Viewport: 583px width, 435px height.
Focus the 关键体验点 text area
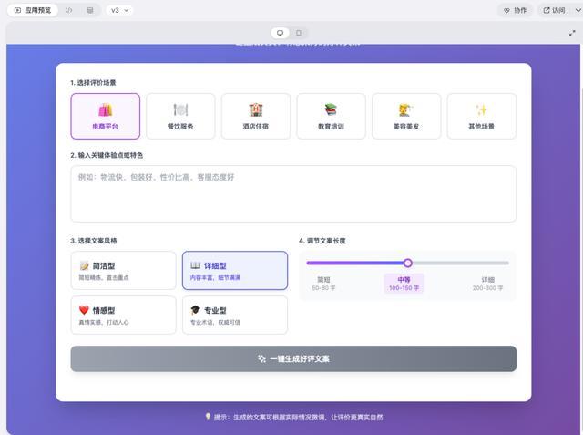click(293, 194)
